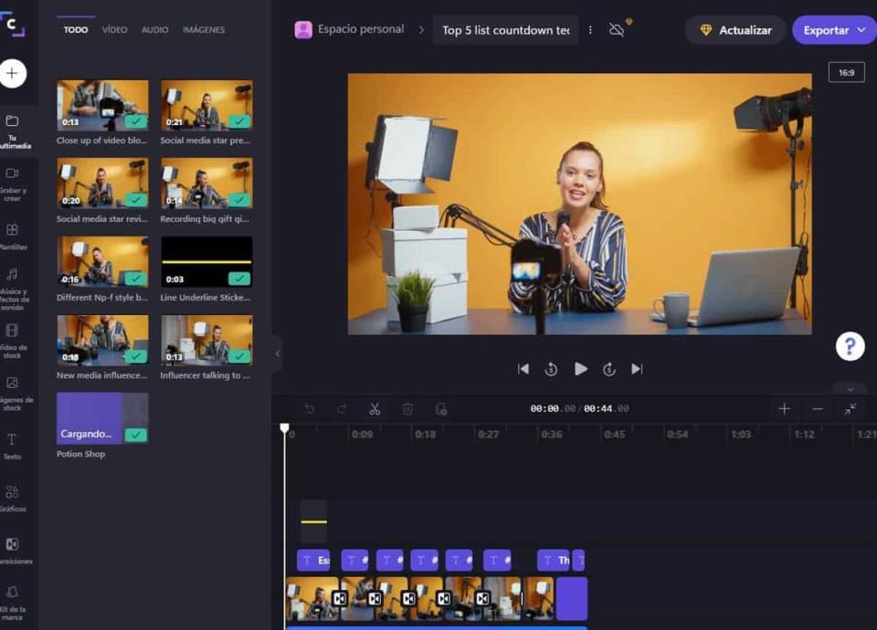Open the help question mark button
Image resolution: width=877 pixels, height=630 pixels.
[850, 346]
